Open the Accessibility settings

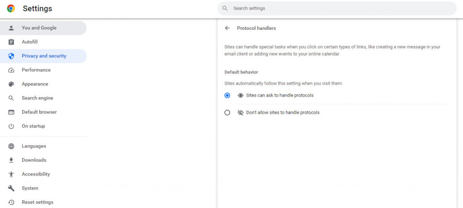point(36,174)
